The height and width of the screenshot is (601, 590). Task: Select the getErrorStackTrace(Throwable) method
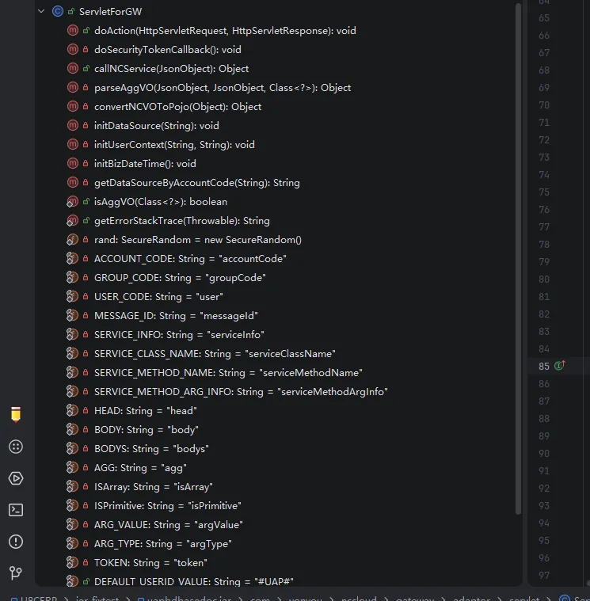pyautogui.click(x=181, y=221)
